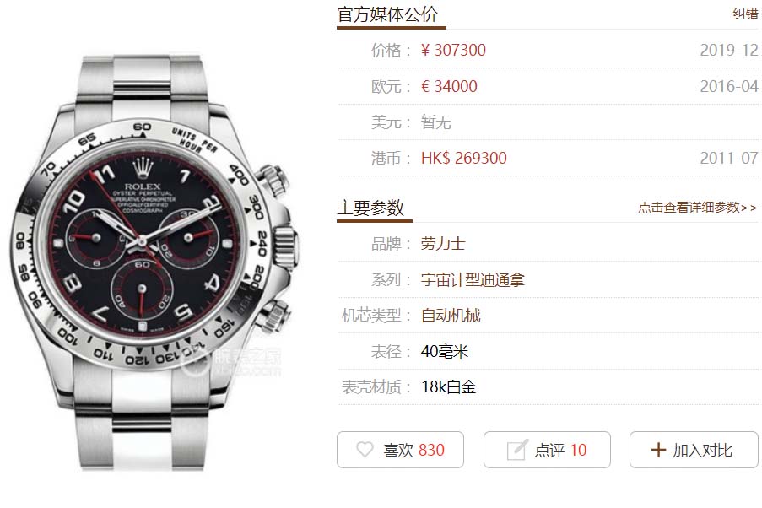Click the heart icon beside 喜欢

coord(365,450)
